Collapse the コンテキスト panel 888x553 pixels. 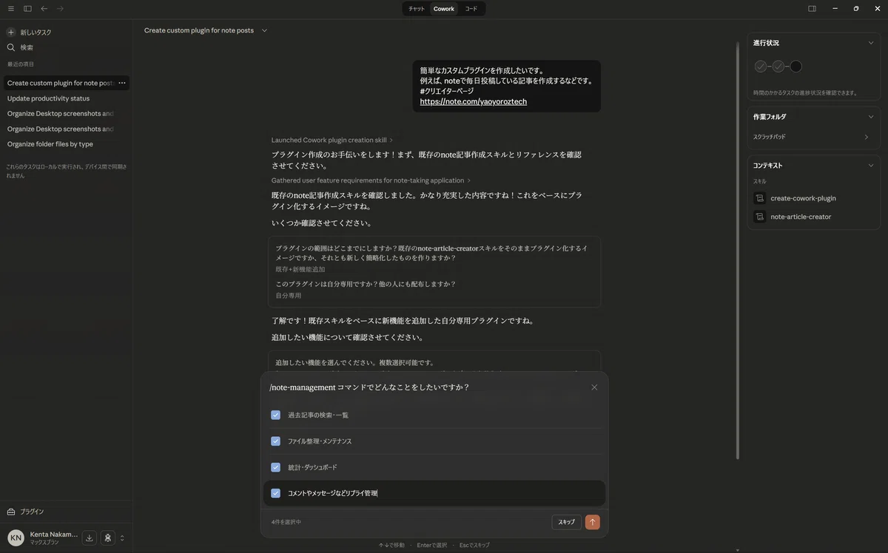[x=871, y=166]
